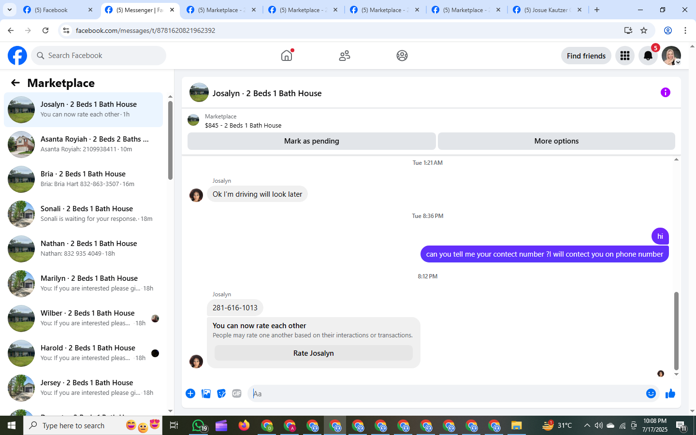Image resolution: width=696 pixels, height=435 pixels.
Task: Open the Sonali conversation
Action: click(x=83, y=214)
